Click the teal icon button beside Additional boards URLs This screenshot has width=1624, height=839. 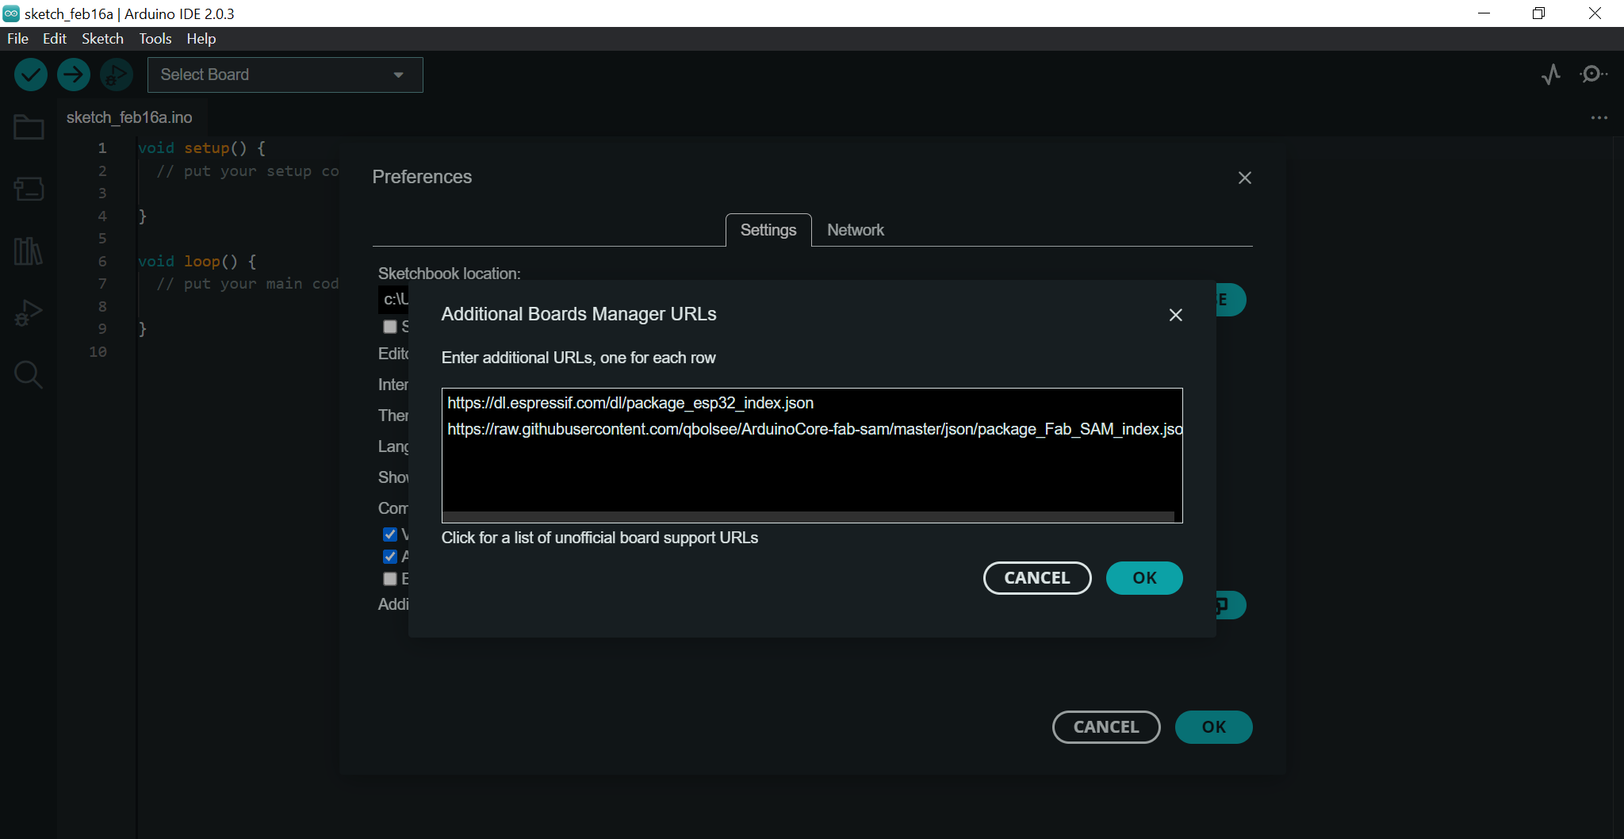(x=1231, y=606)
